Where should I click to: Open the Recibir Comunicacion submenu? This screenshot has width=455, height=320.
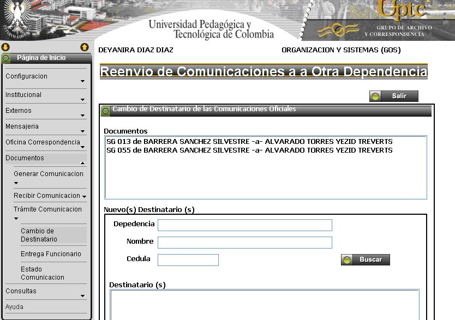point(47,196)
